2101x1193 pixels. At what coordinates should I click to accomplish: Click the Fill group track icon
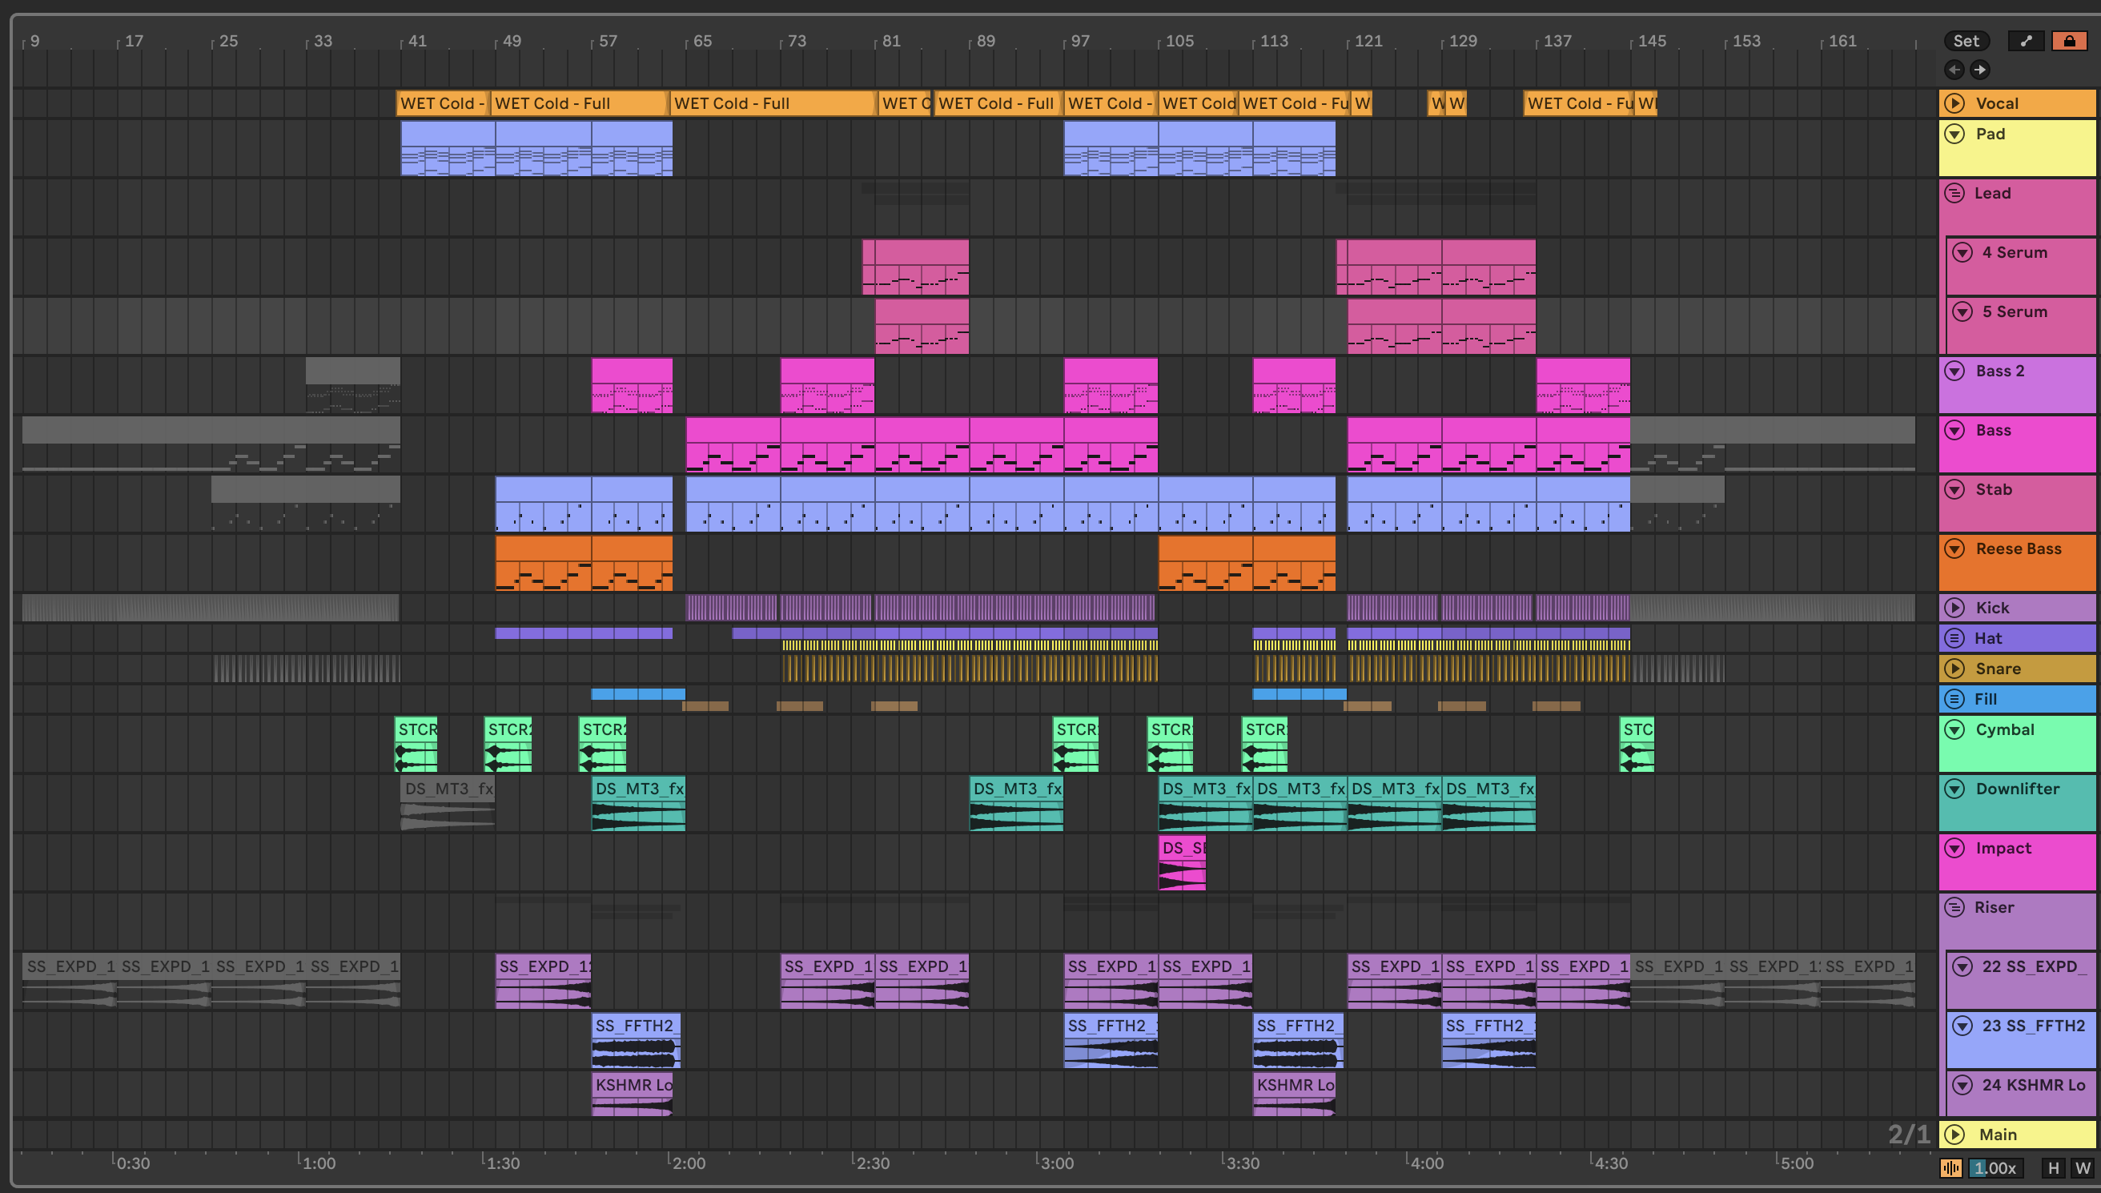click(x=1955, y=699)
